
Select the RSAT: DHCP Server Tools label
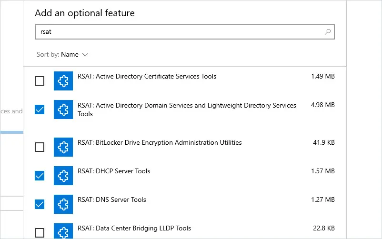click(114, 171)
